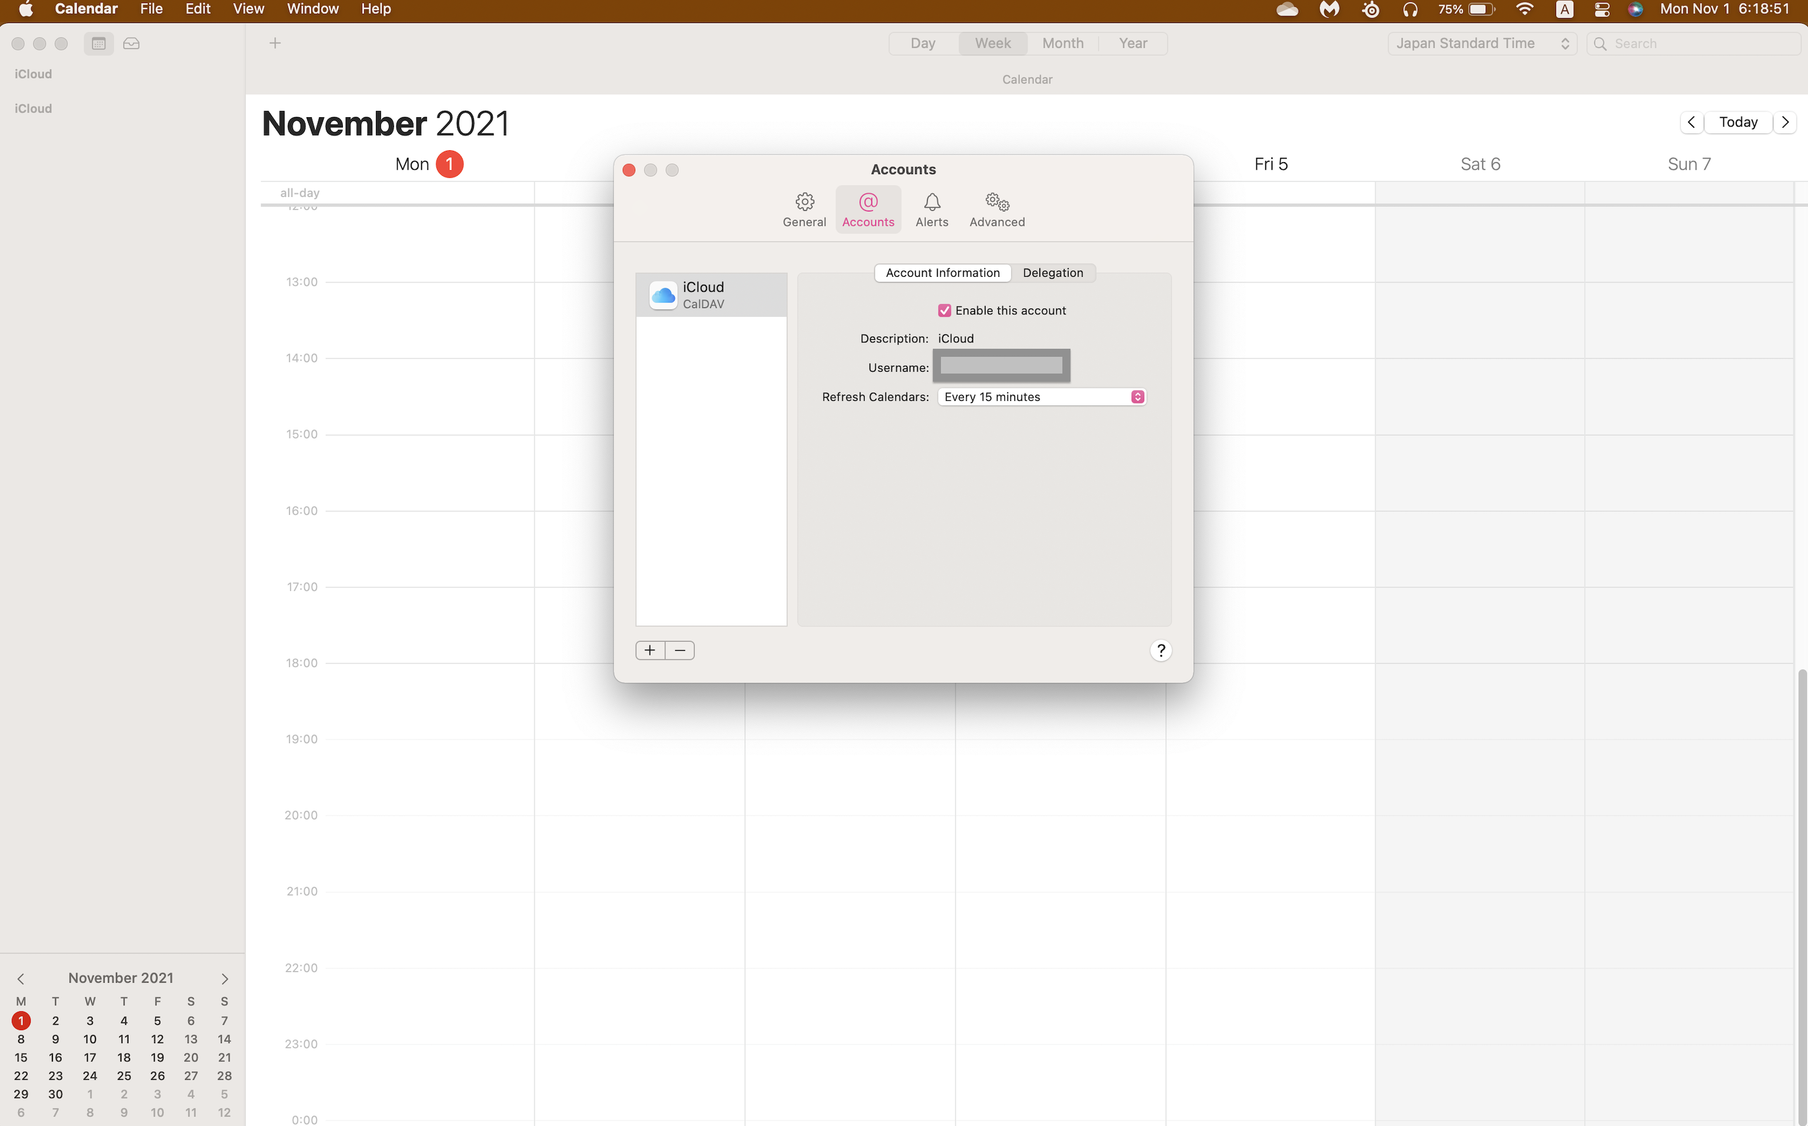Open the General preferences pane
This screenshot has width=1808, height=1126.
click(804, 209)
